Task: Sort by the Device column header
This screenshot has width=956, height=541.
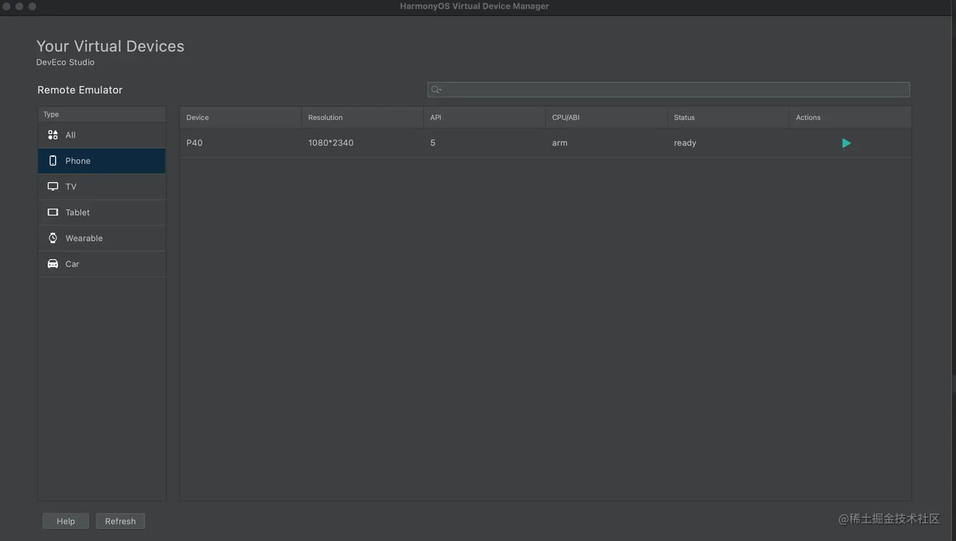Action: click(x=241, y=118)
